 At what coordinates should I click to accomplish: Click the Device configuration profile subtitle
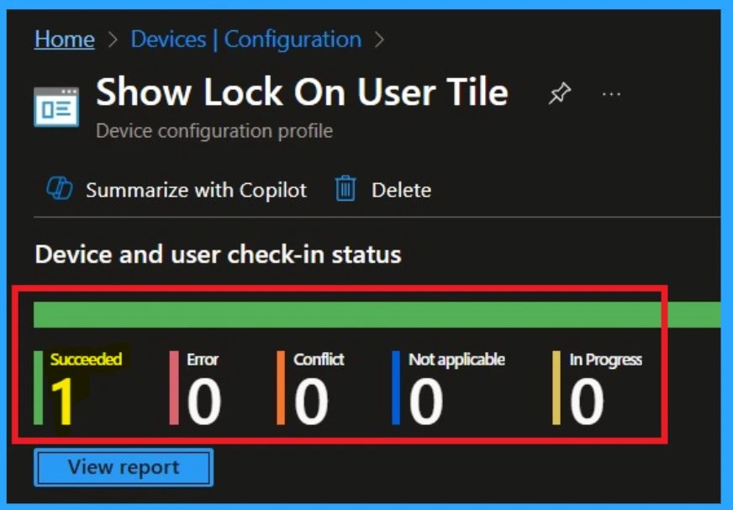[214, 131]
